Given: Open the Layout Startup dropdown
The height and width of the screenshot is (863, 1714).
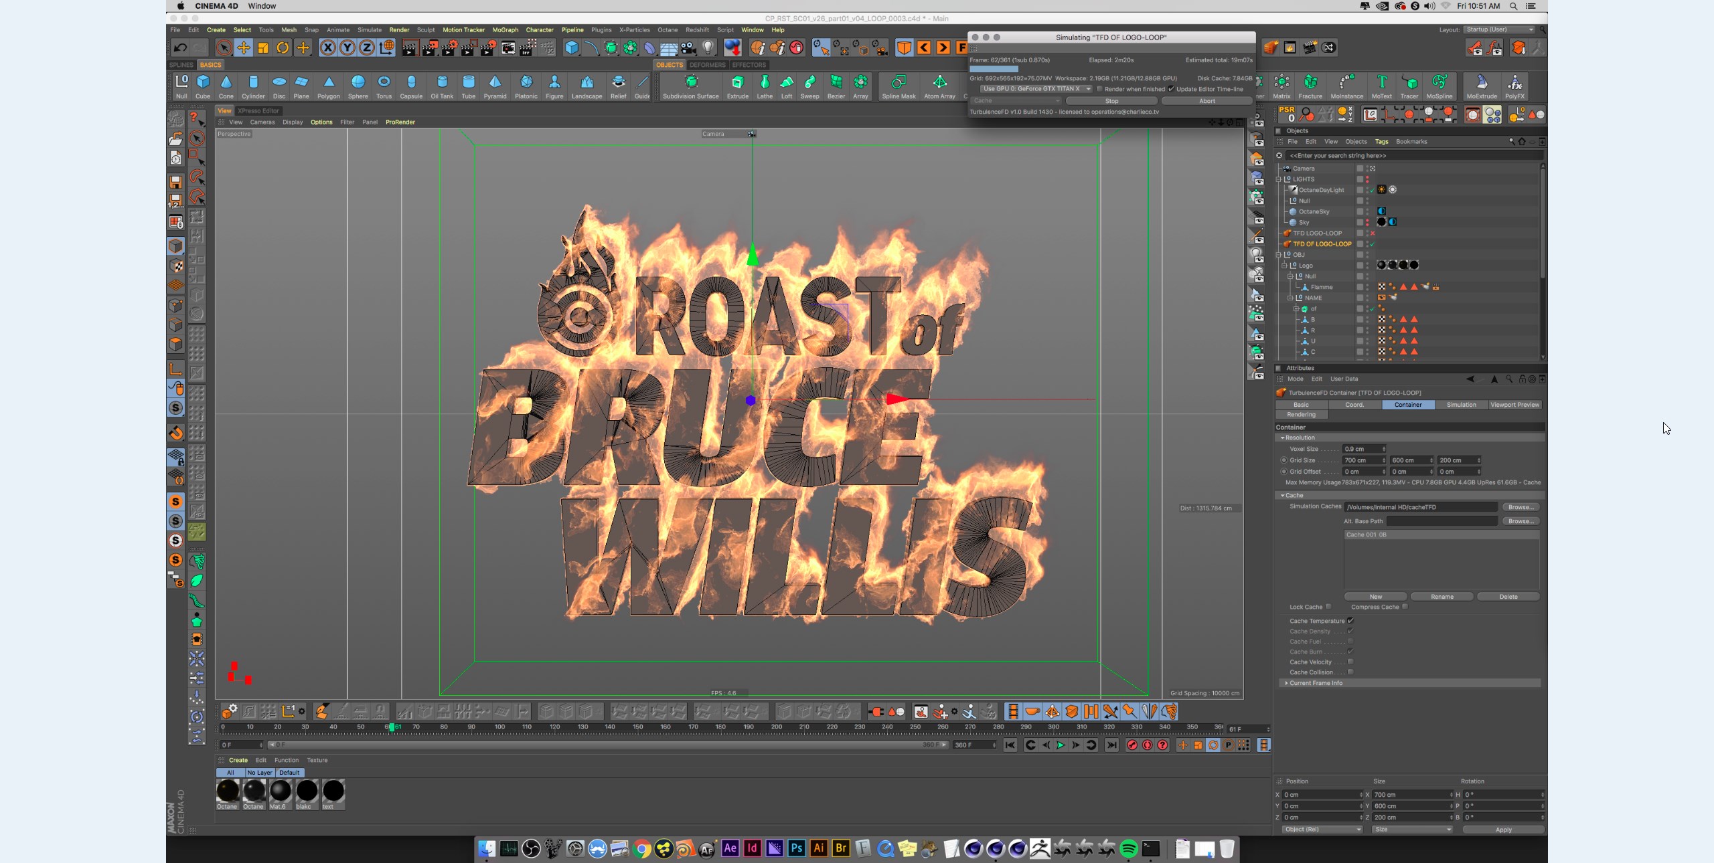Looking at the screenshot, I should pos(1498,29).
